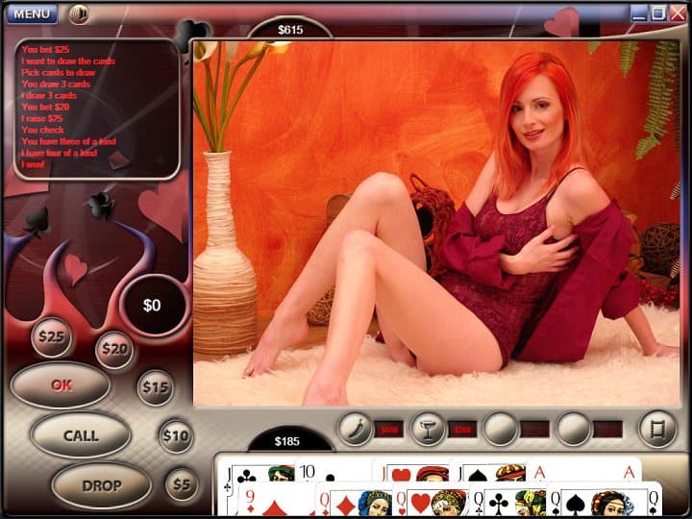
Task: Open the MENU button
Action: 32,13
